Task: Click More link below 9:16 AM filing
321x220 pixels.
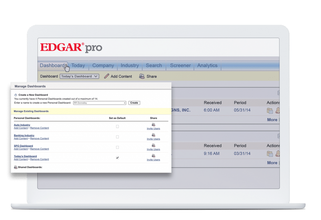Action: coord(272,163)
